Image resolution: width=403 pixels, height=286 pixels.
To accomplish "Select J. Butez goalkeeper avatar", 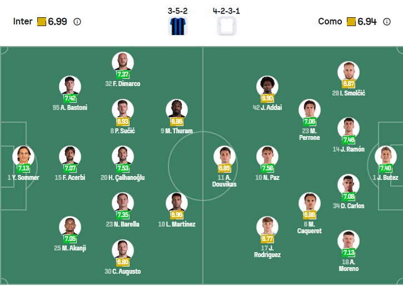I will [385, 157].
